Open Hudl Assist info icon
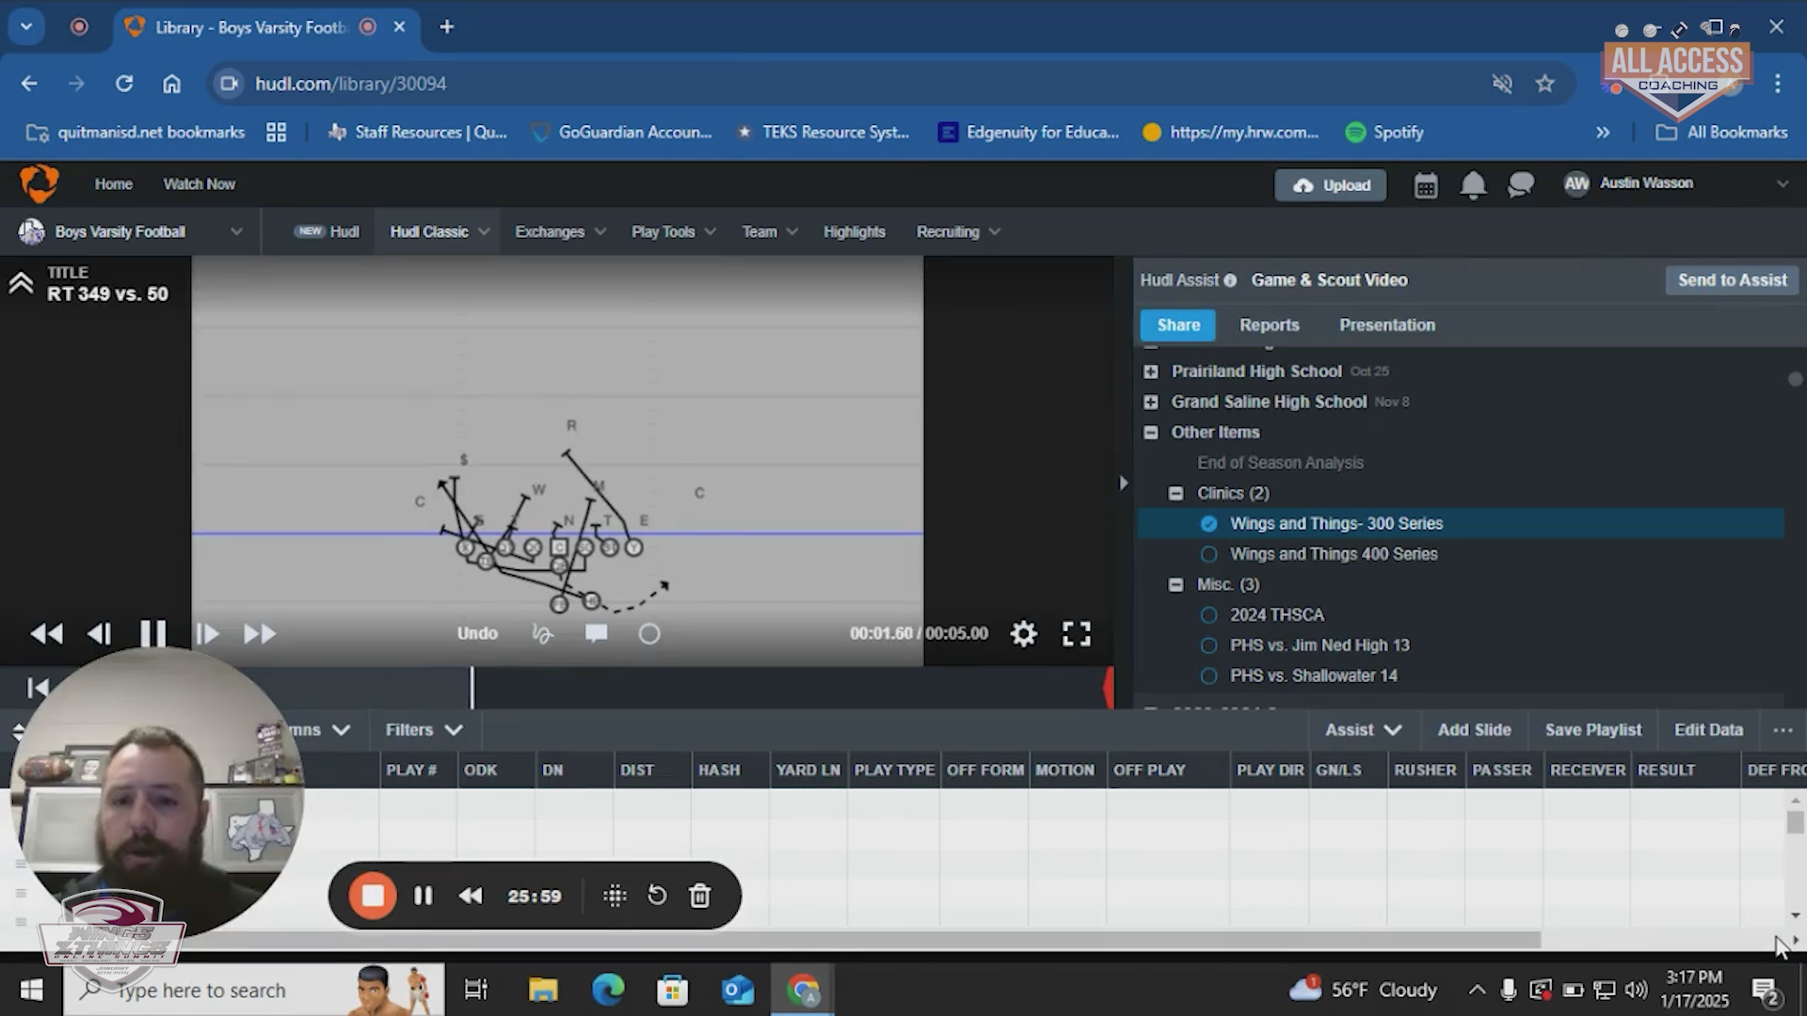The height and width of the screenshot is (1016, 1807). [1230, 280]
